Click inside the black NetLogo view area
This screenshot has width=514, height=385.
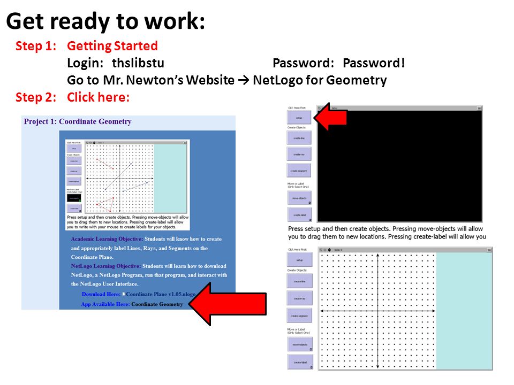click(399, 166)
